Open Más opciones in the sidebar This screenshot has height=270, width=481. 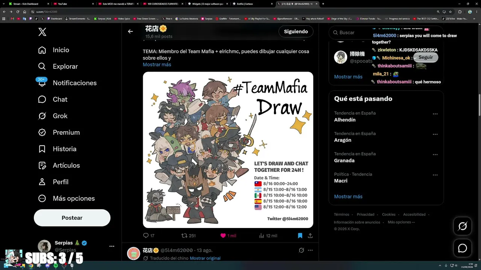67,198
